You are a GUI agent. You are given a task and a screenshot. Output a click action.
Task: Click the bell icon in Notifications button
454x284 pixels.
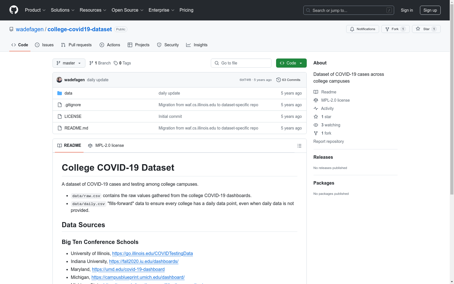(x=352, y=29)
